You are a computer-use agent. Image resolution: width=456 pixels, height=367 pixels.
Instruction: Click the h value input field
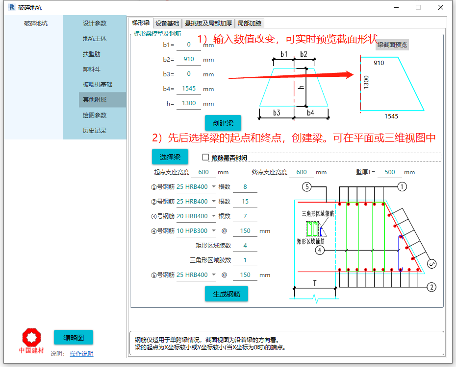(x=188, y=103)
